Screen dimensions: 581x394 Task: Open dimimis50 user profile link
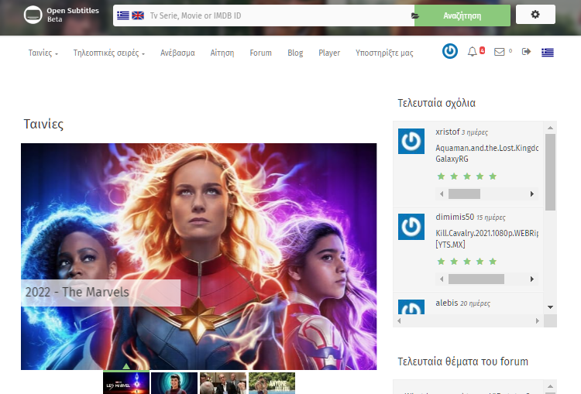coord(455,217)
